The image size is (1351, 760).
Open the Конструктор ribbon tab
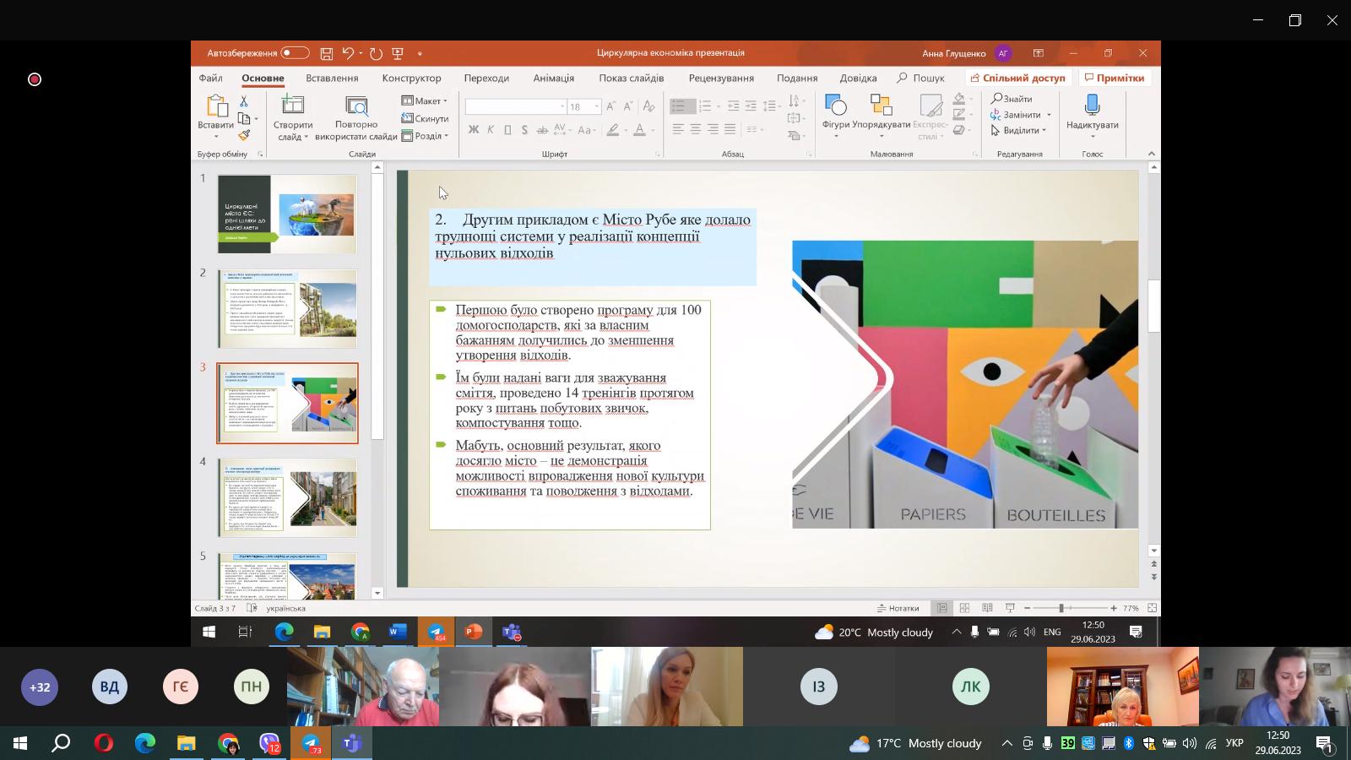point(411,78)
